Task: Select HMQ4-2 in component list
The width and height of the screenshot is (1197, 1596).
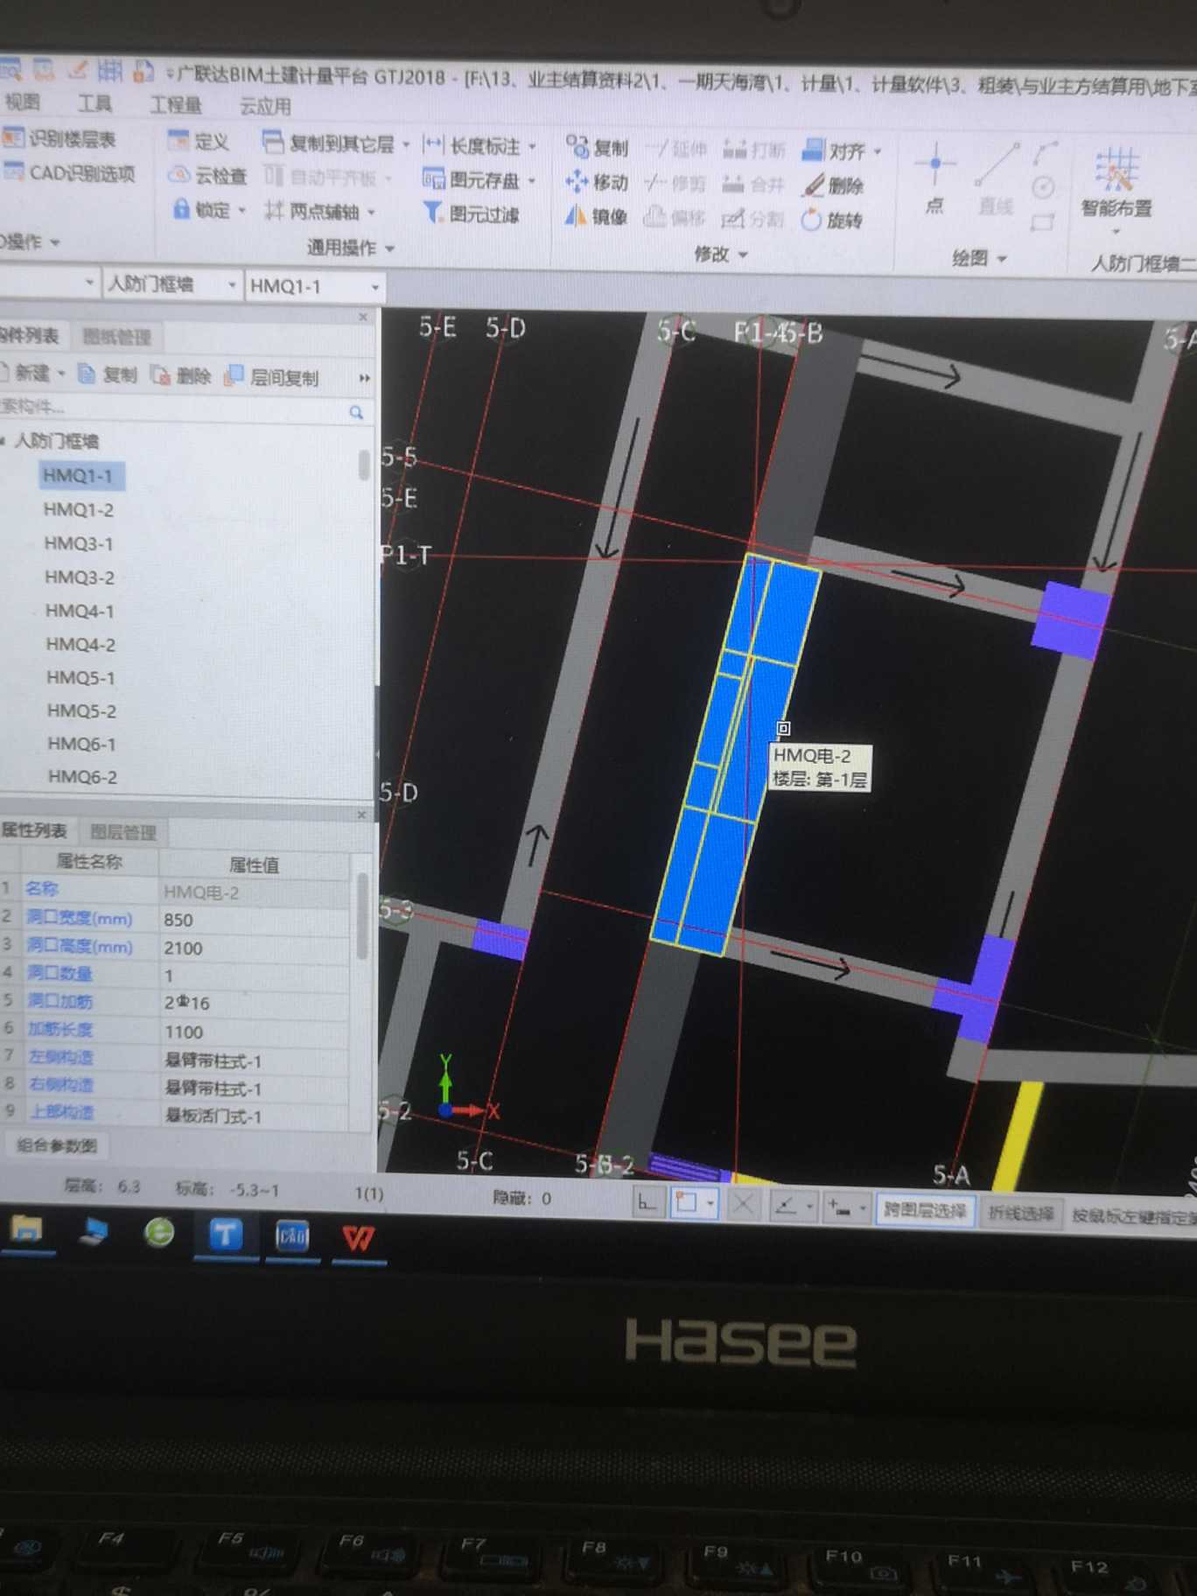Action: click(80, 644)
